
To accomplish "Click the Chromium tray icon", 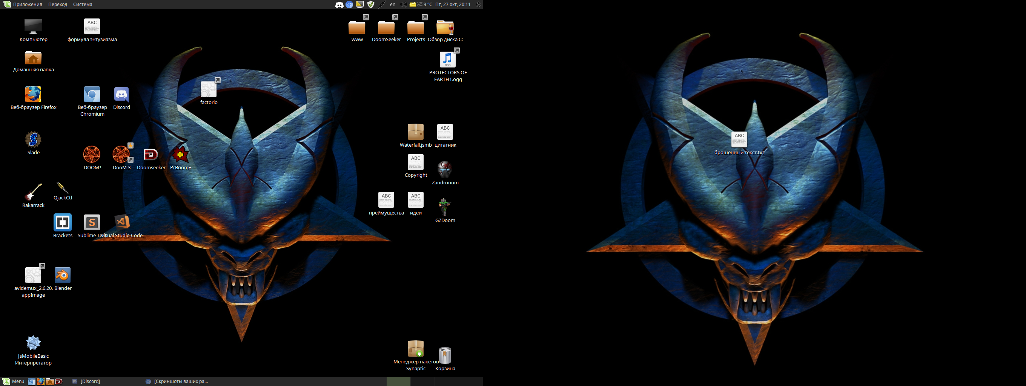I will tap(349, 5).
